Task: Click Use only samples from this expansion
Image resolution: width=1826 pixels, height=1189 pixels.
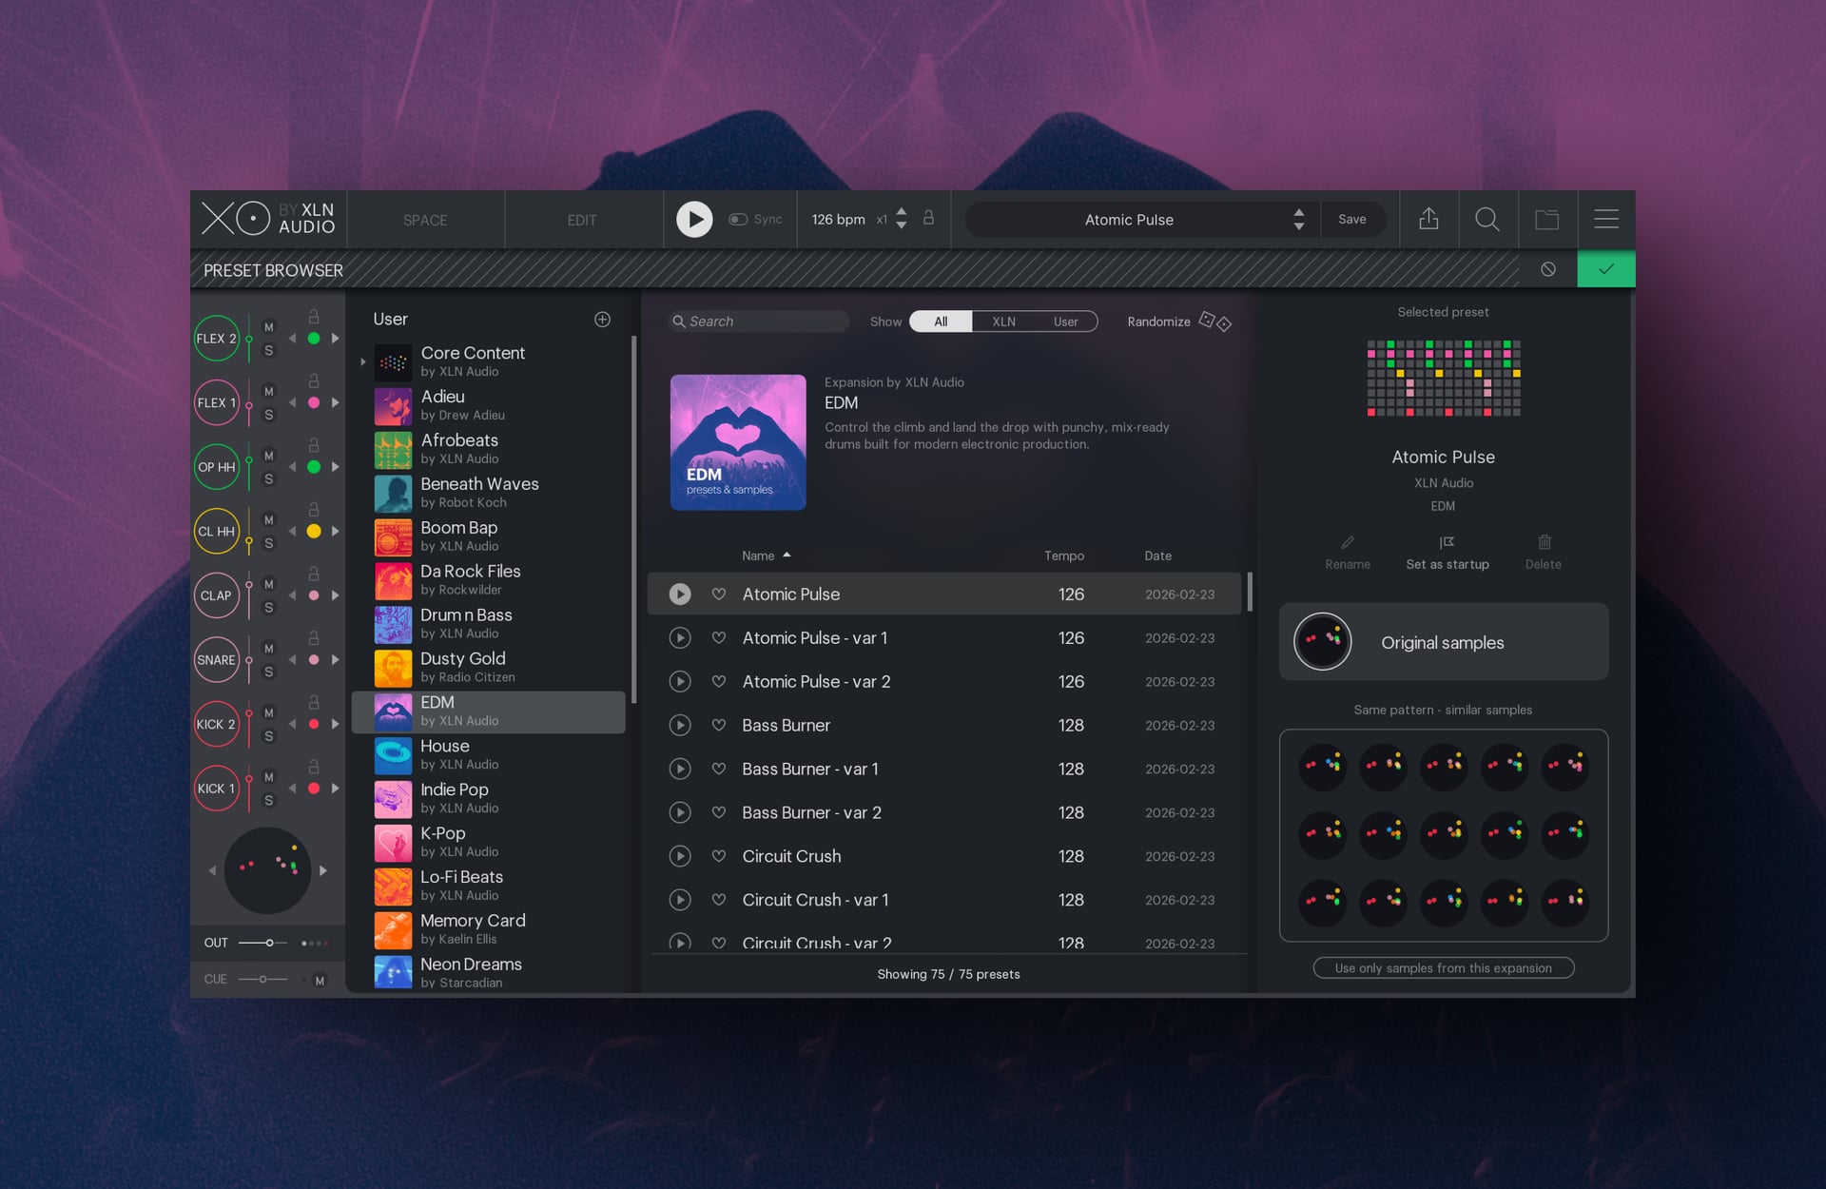Action: pyautogui.click(x=1443, y=967)
